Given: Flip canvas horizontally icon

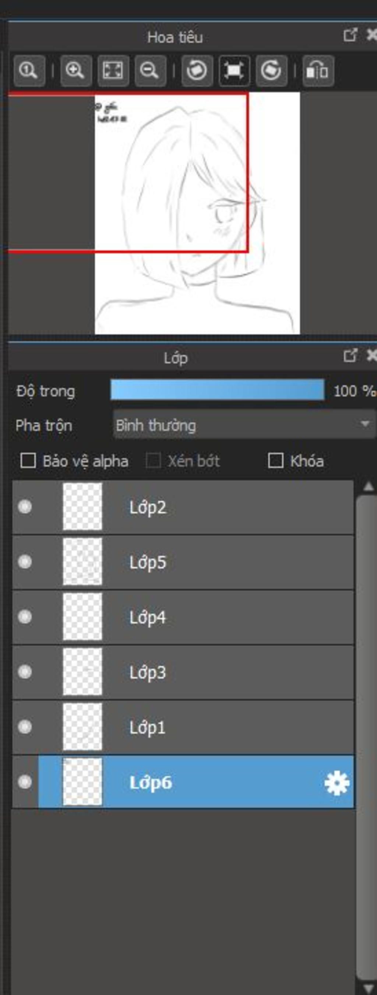Looking at the screenshot, I should pos(318,71).
